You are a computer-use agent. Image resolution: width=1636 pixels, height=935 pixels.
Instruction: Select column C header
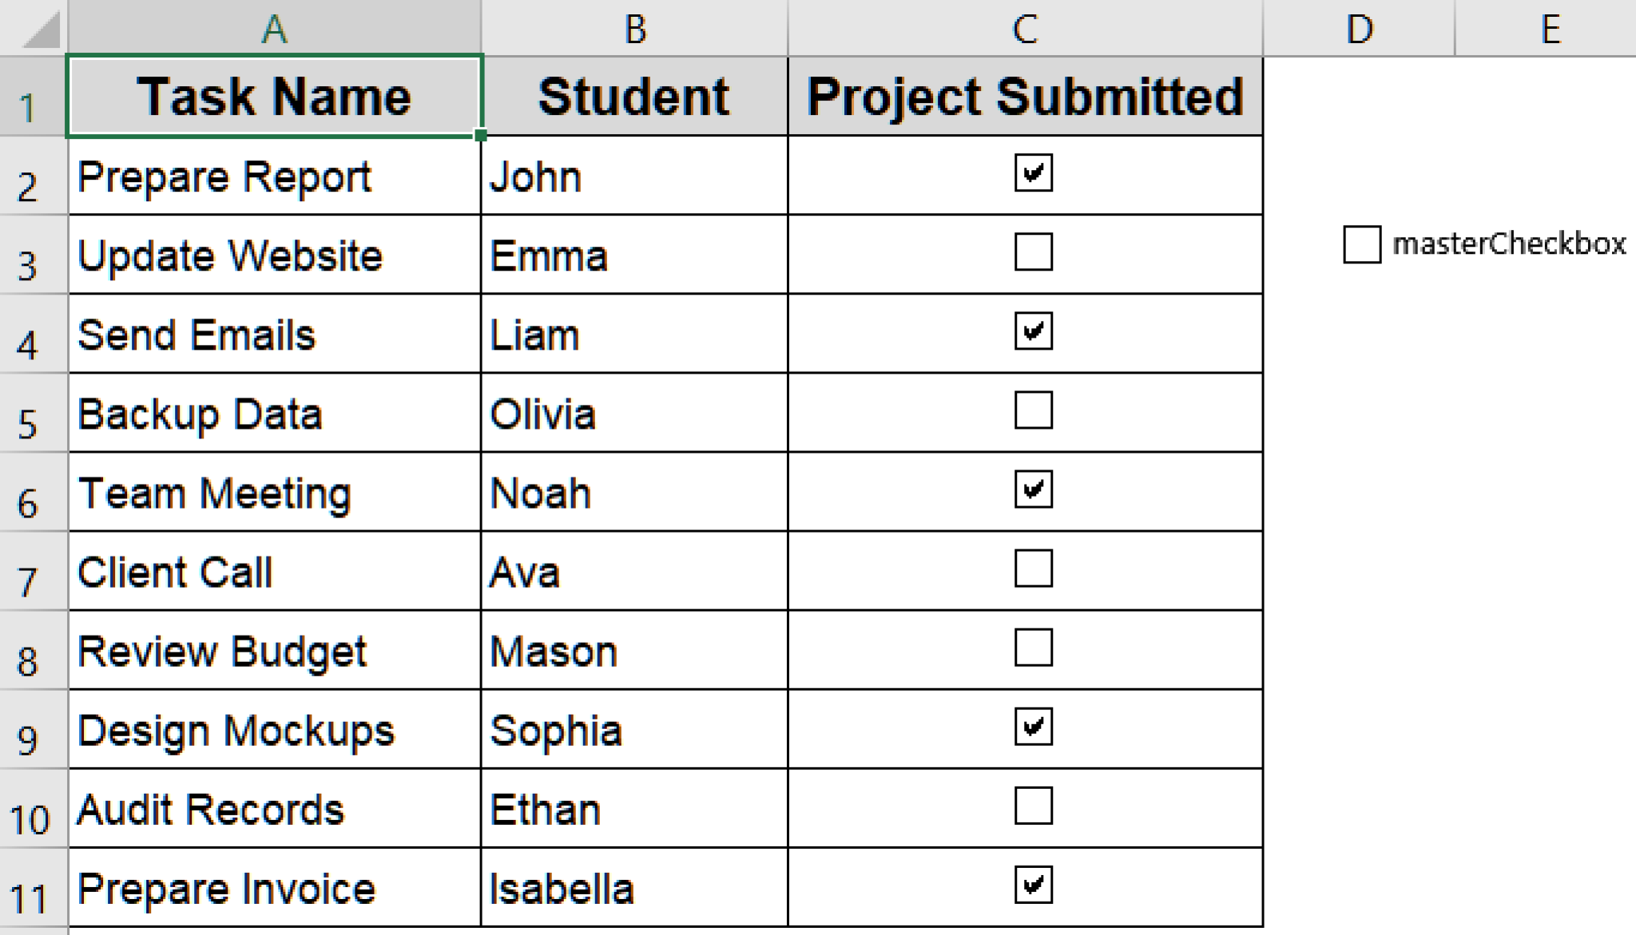coord(1025,29)
